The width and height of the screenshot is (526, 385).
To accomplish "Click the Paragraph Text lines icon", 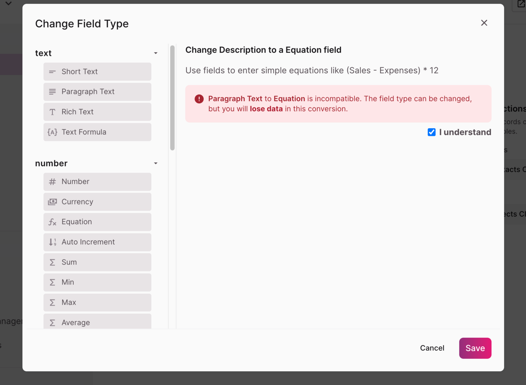I will click(x=52, y=92).
